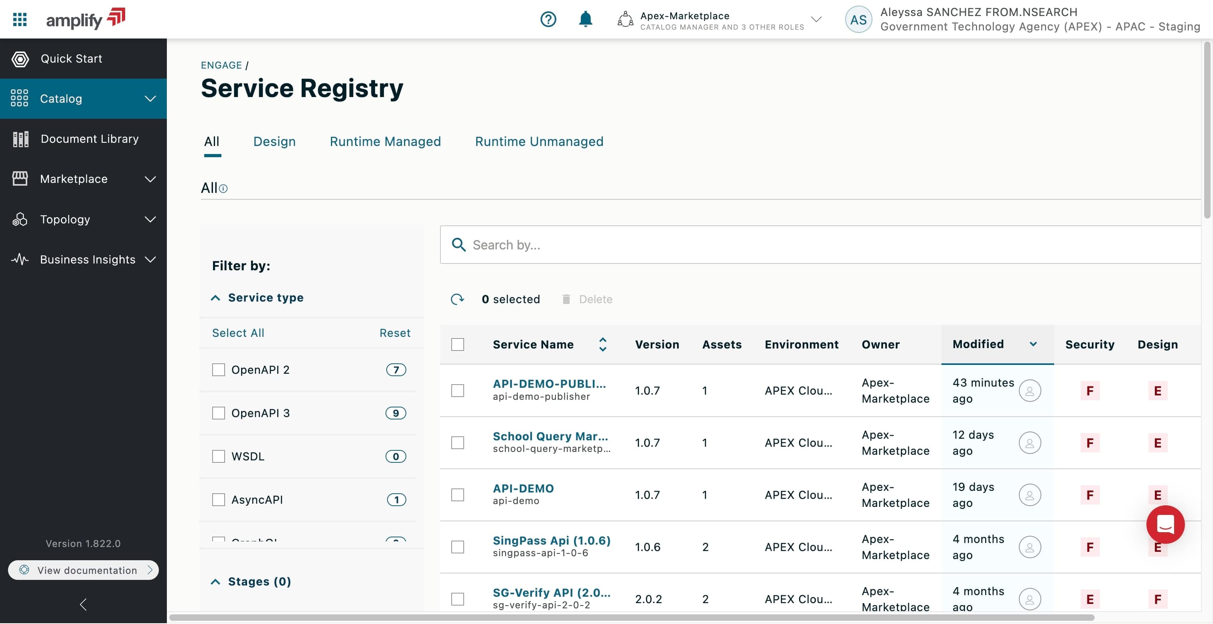Click Reset filter link

pyautogui.click(x=395, y=333)
